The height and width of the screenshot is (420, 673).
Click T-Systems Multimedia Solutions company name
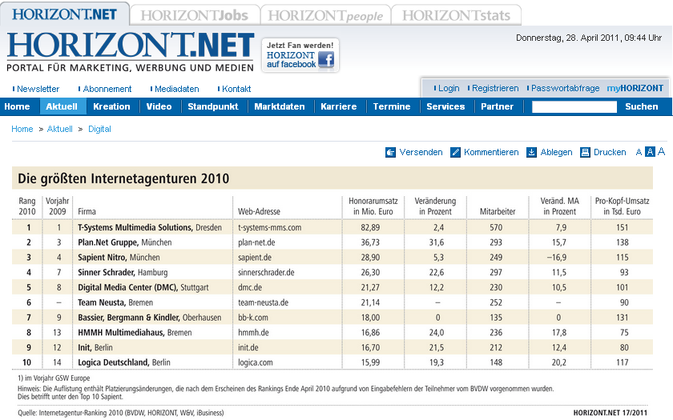[135, 227]
